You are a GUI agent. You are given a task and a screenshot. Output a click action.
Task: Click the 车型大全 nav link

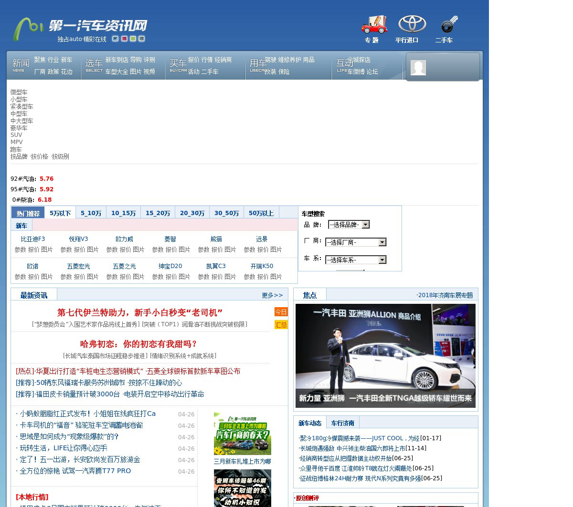pyautogui.click(x=117, y=72)
